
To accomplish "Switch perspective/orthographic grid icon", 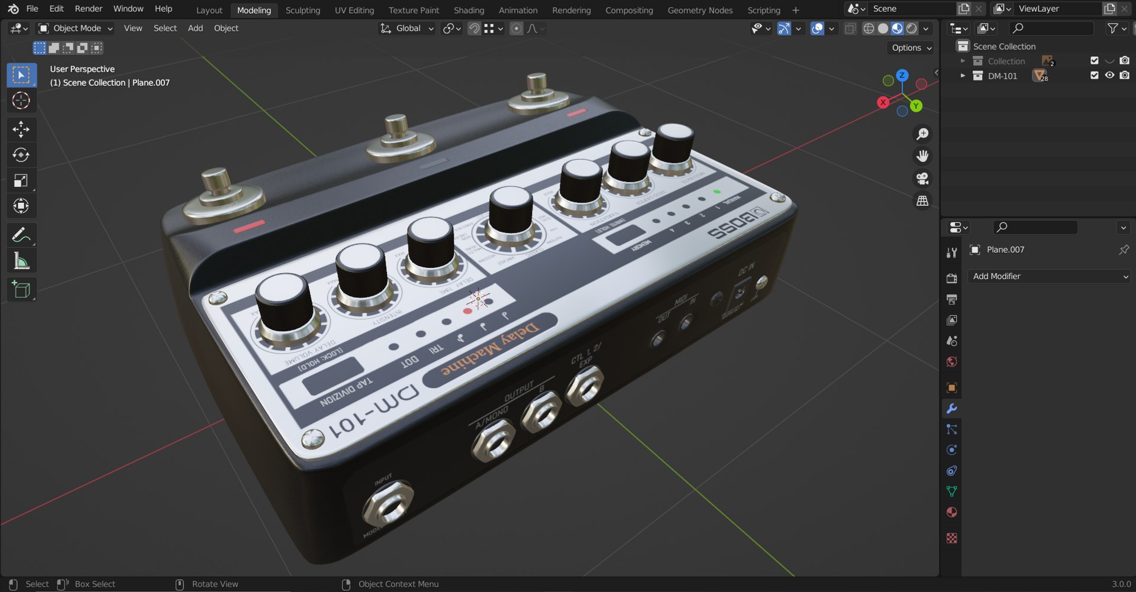I will (922, 201).
